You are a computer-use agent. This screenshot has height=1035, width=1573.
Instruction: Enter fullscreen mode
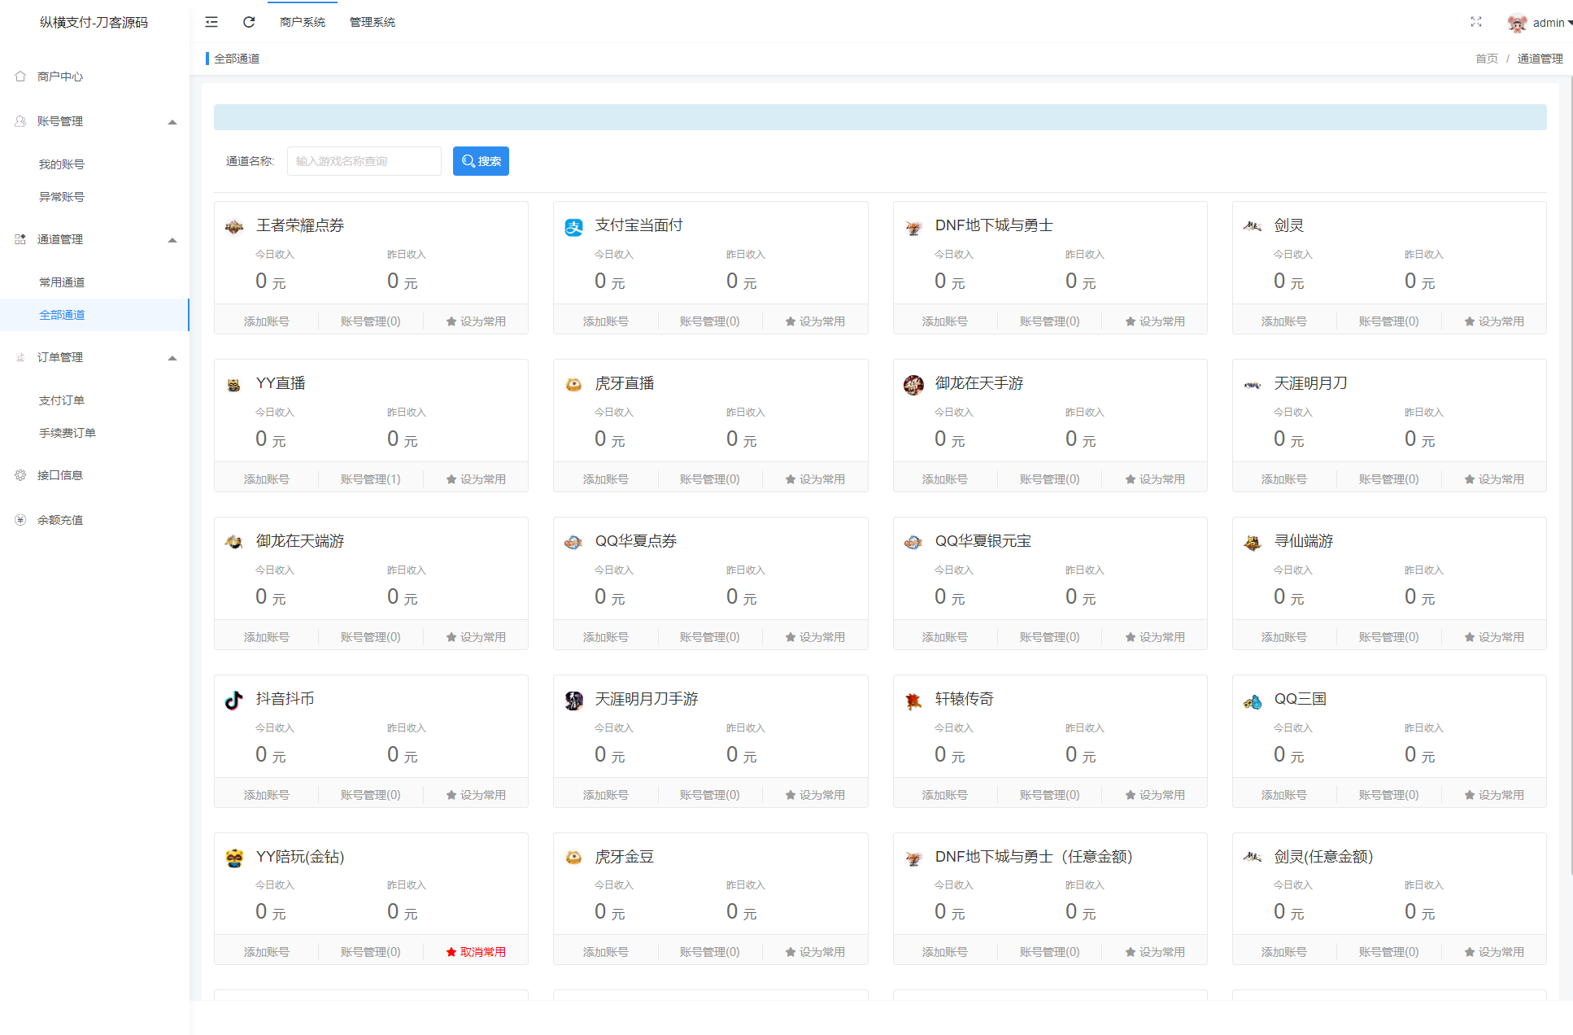pyautogui.click(x=1476, y=22)
